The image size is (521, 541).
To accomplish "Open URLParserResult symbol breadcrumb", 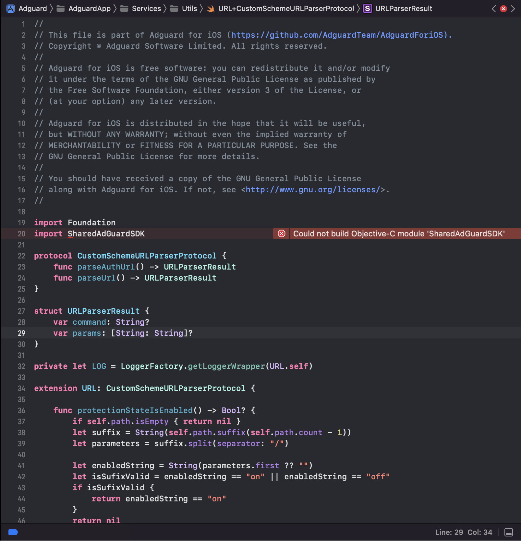I will [x=404, y=8].
